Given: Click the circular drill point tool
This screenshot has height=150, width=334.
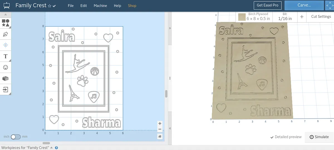Looking at the screenshot, I should tap(6, 45).
